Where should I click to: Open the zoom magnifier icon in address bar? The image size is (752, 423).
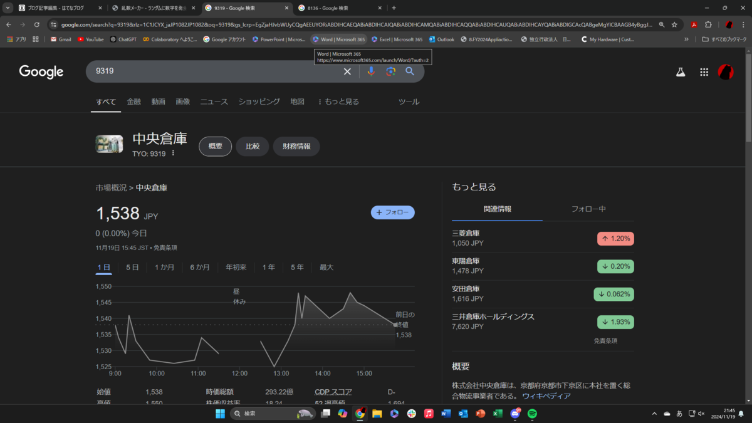point(662,24)
